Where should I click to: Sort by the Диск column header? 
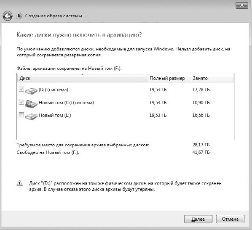click(82, 78)
